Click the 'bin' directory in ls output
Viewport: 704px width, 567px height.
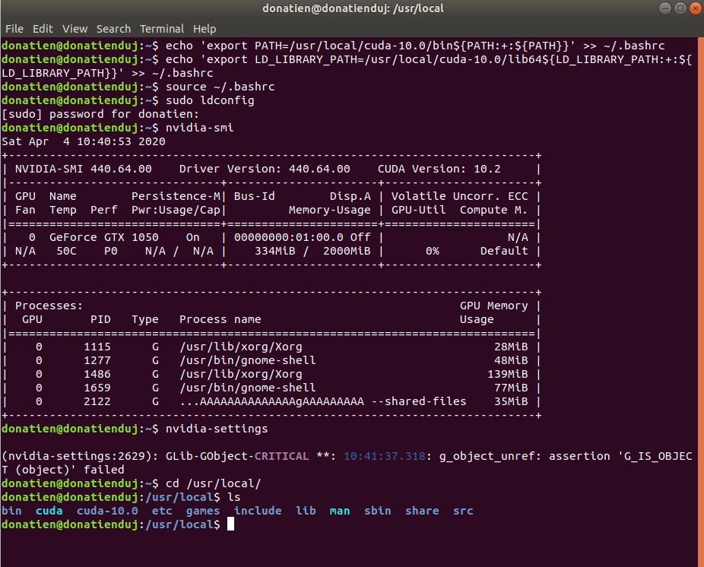pos(11,511)
